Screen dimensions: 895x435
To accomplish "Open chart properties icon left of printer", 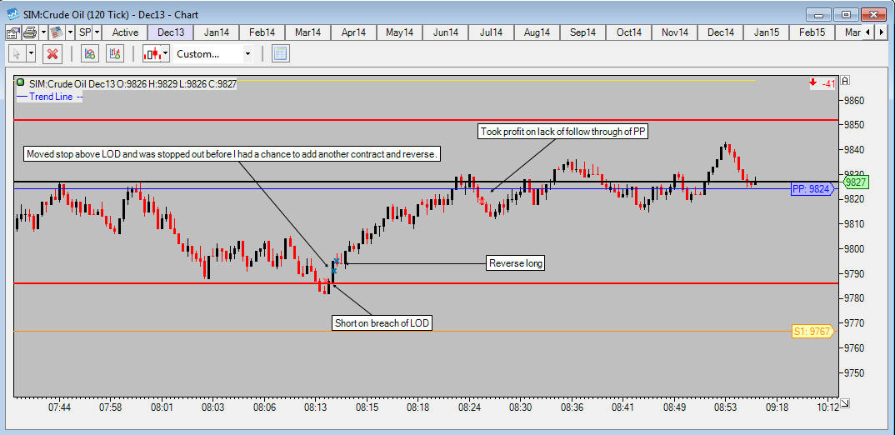I will pos(13,32).
